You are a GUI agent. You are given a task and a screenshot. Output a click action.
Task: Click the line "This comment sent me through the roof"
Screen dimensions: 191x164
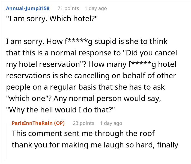[x=83, y=134]
